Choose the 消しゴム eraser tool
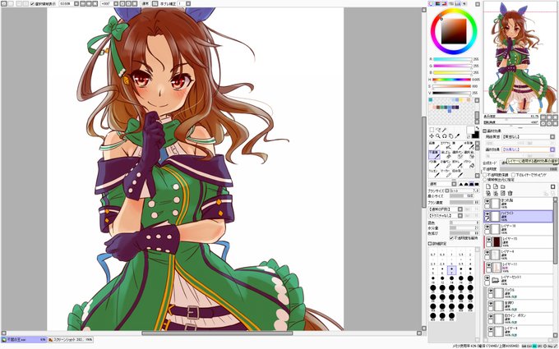This screenshot has width=559, height=349. pyautogui.click(x=446, y=154)
